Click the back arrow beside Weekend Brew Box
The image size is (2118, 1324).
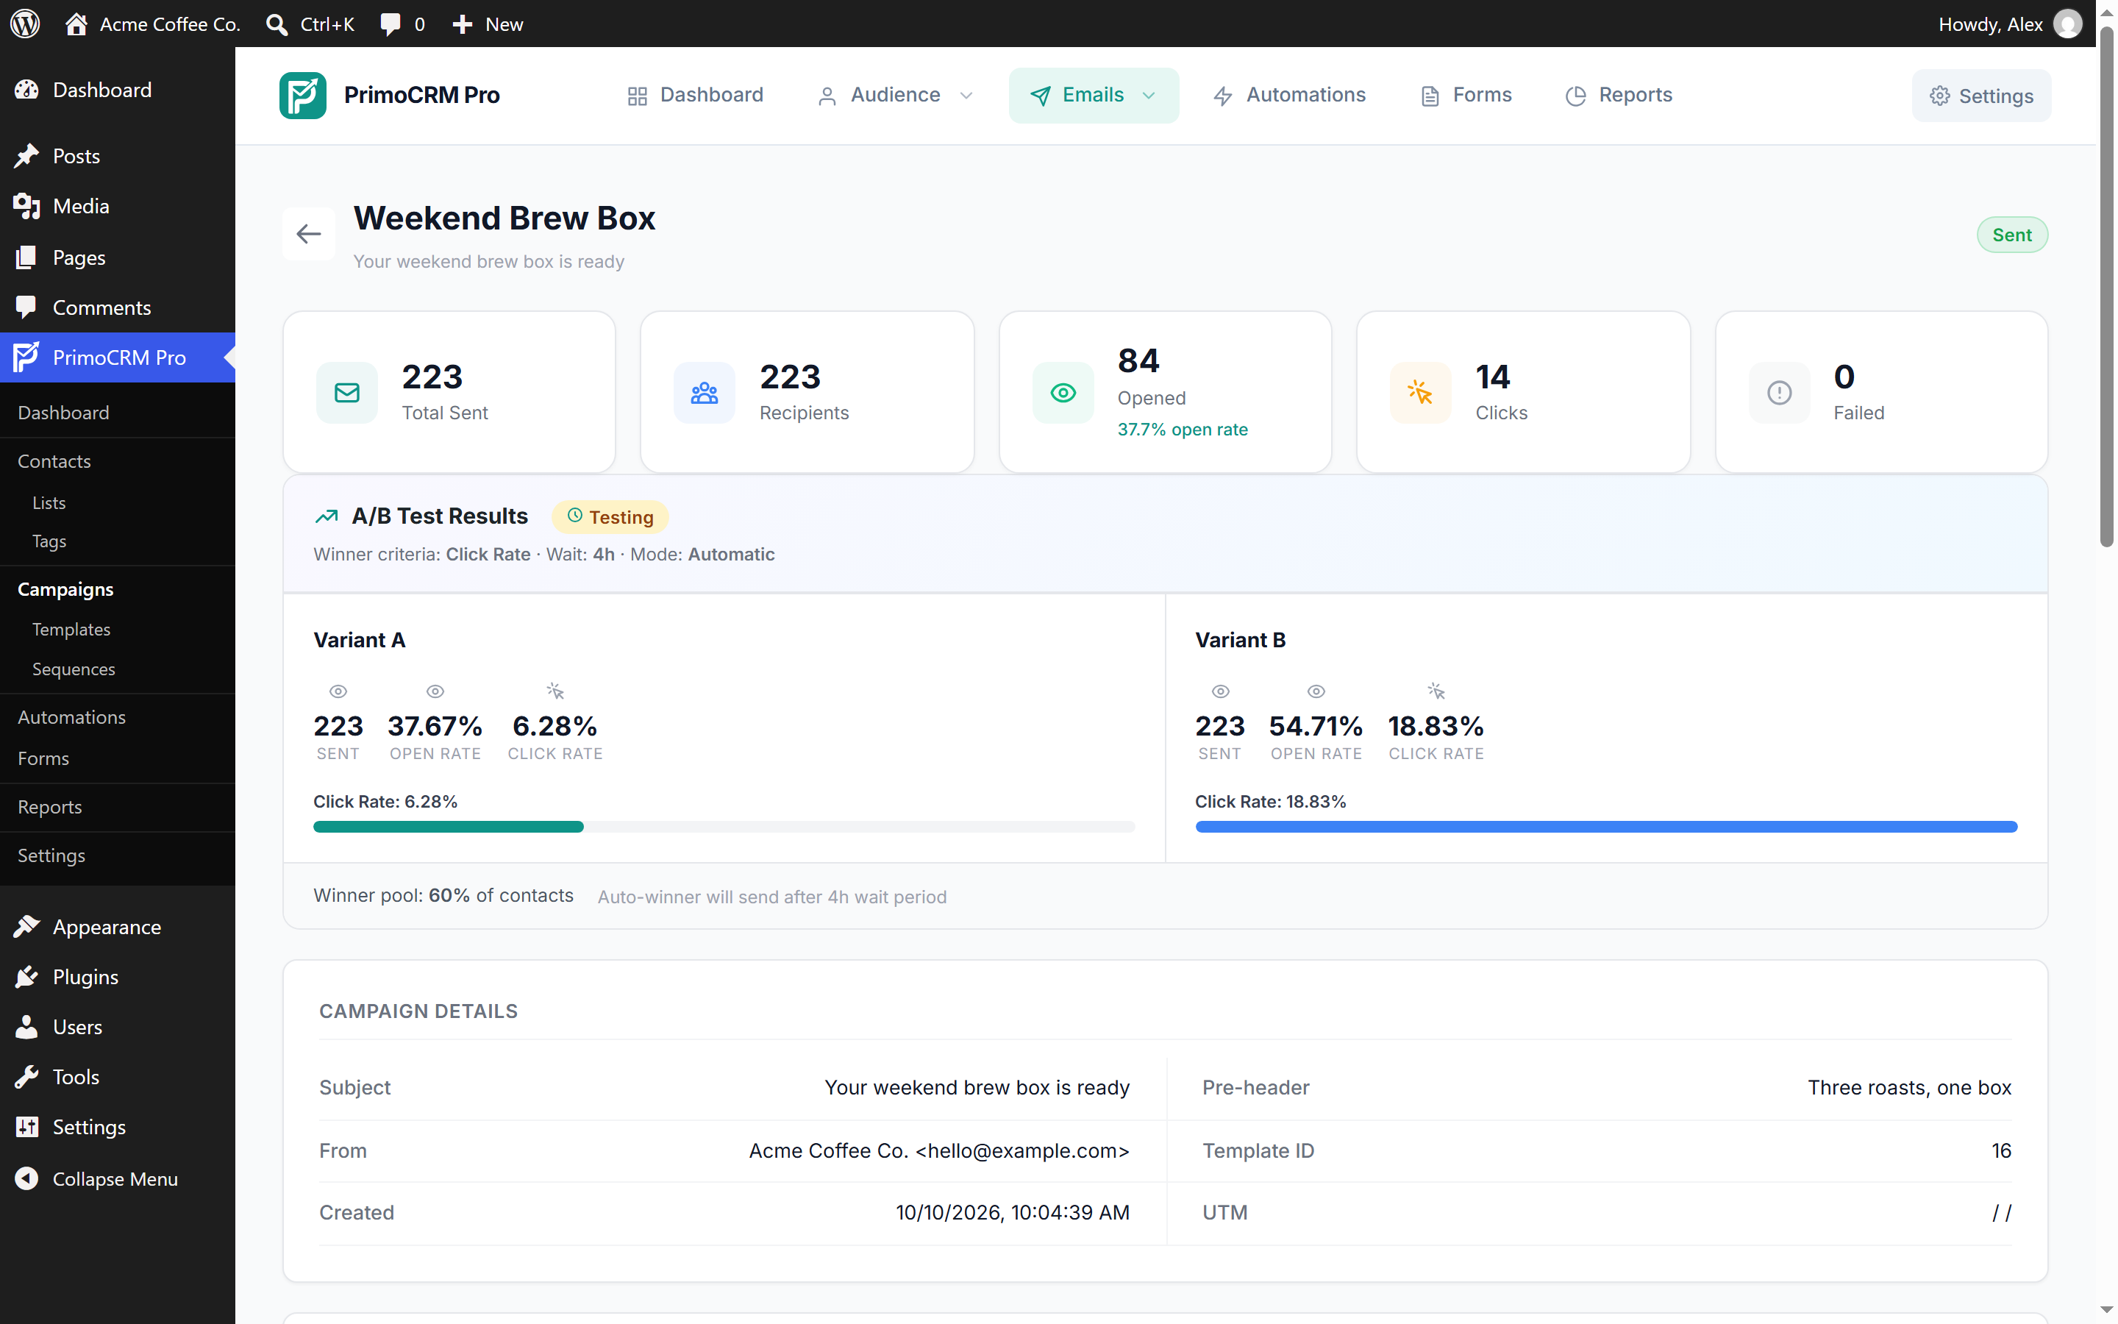pyautogui.click(x=308, y=234)
